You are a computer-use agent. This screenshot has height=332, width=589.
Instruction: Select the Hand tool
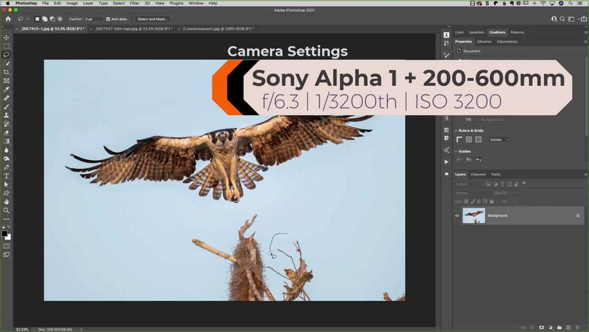6,202
